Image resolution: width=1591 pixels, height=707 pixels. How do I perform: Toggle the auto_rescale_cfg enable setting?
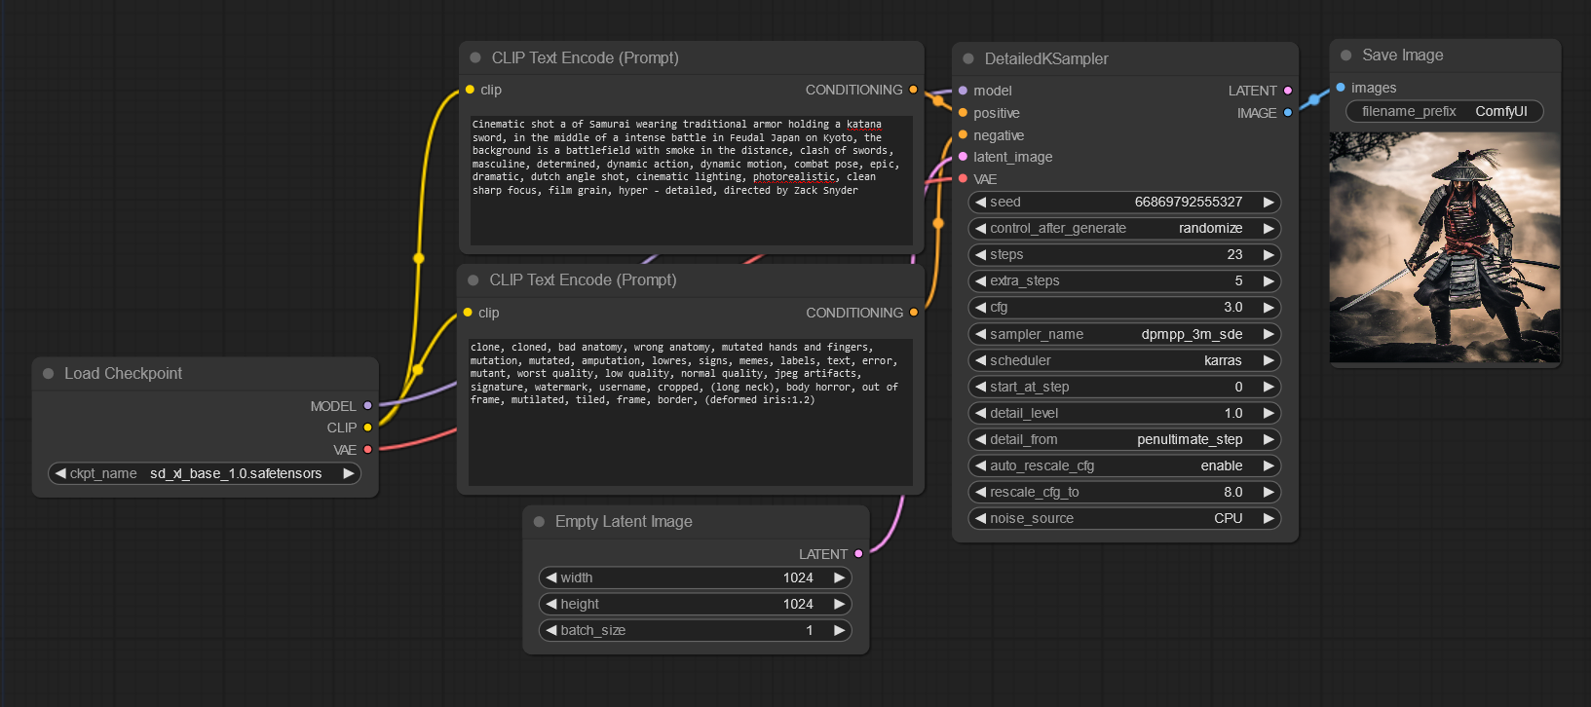[x=1123, y=466]
